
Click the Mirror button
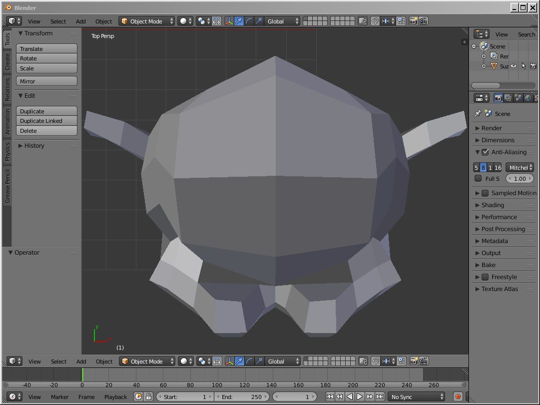point(46,81)
